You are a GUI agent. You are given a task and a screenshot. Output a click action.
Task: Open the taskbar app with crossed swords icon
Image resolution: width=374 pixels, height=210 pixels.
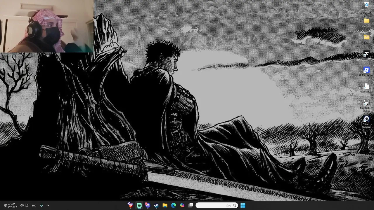pyautogui.click(x=130, y=205)
